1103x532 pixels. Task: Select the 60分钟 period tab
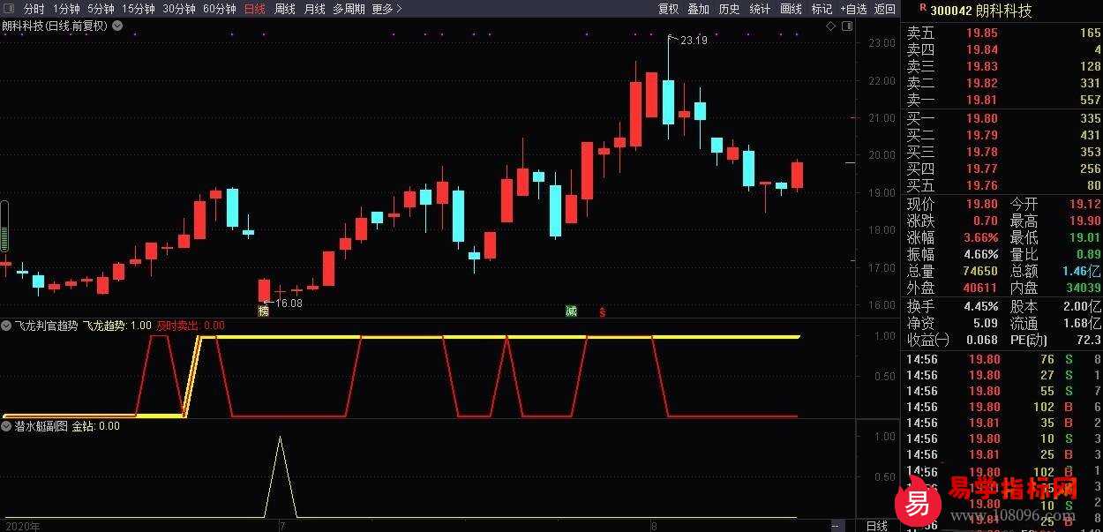coord(219,9)
